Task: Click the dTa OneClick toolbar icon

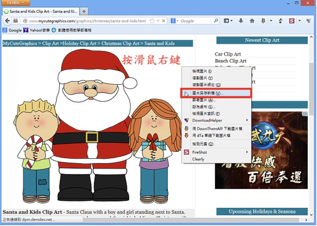Action: click(281, 21)
